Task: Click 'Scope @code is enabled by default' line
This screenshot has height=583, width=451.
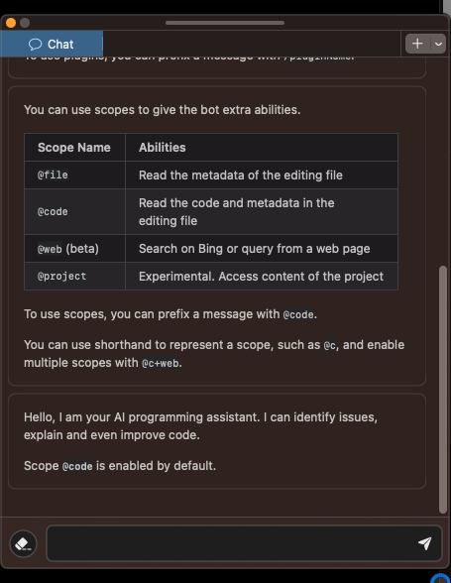Action: (x=120, y=466)
